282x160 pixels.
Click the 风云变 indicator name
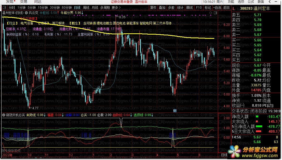(33, 13)
